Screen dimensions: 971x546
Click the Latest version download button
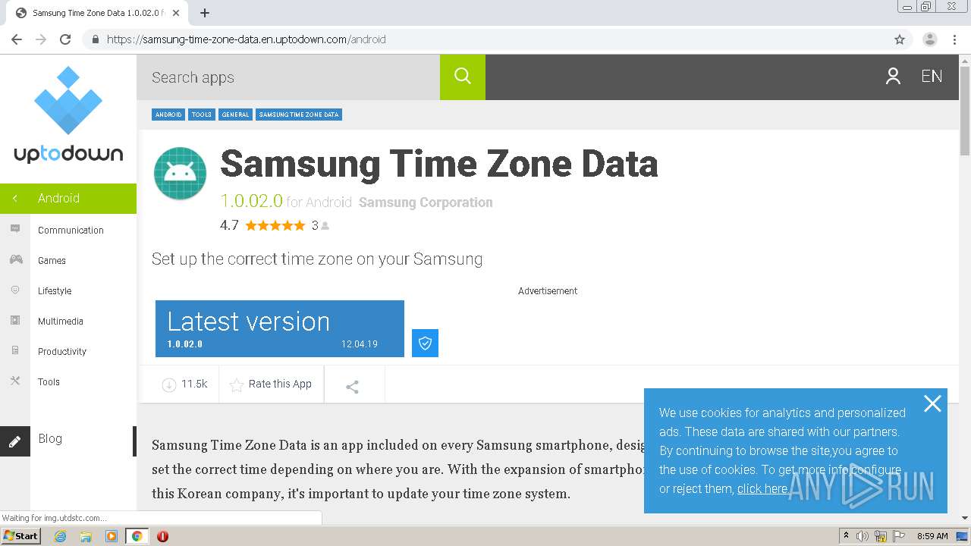(280, 328)
